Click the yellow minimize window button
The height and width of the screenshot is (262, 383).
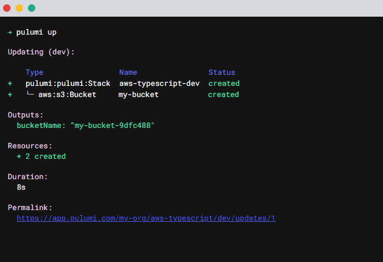(x=19, y=8)
